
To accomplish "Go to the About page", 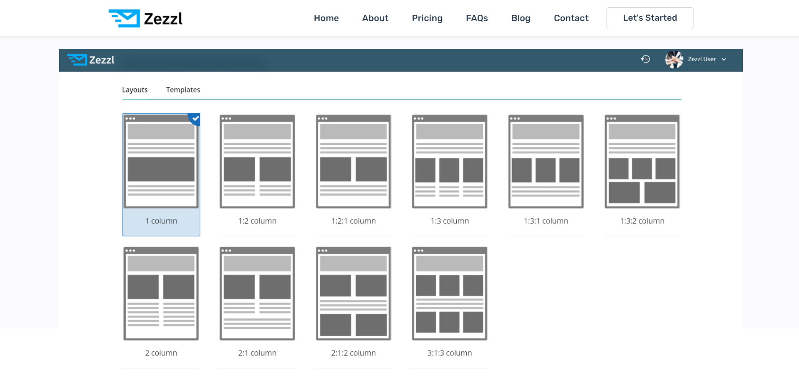I will click(375, 18).
